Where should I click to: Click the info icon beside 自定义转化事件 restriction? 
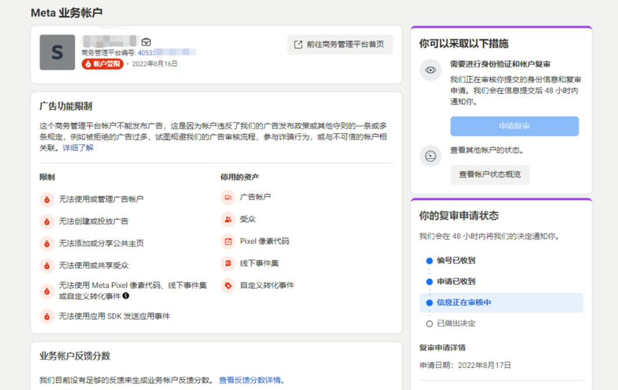(x=126, y=296)
